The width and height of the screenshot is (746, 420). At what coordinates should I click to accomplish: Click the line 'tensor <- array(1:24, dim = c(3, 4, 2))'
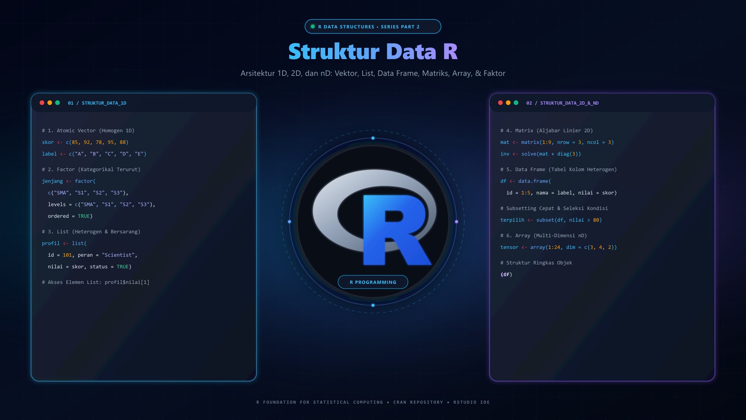559,247
